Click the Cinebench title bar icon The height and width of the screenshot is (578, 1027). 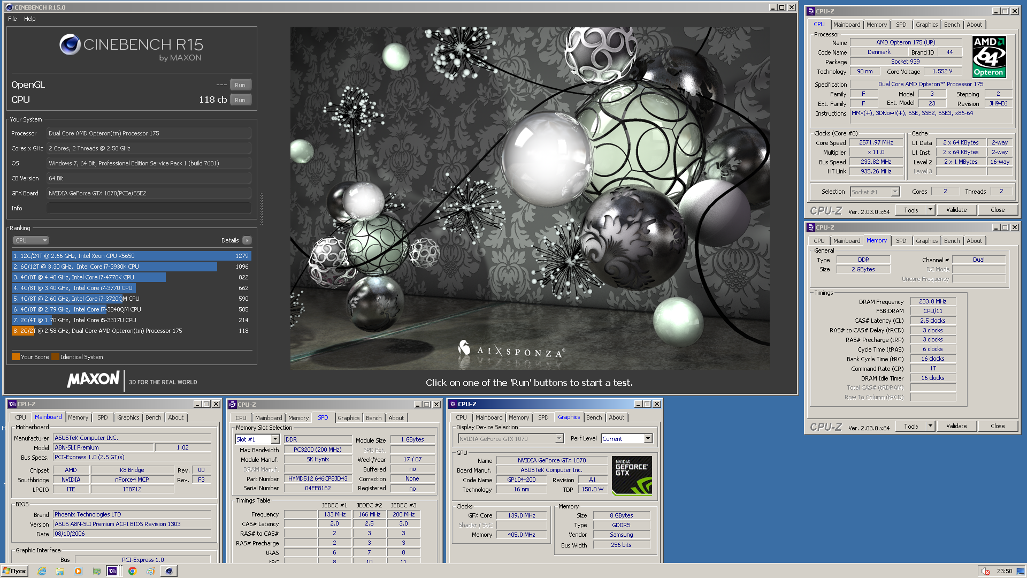click(x=9, y=7)
